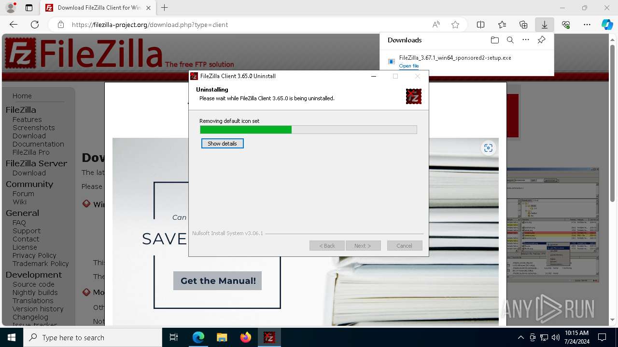
Task: View site information lock icon
Action: (60, 25)
